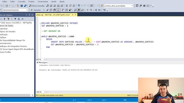Click Decrease Indent icon
Viewport: 184px width, 103px height.
tap(96, 10)
